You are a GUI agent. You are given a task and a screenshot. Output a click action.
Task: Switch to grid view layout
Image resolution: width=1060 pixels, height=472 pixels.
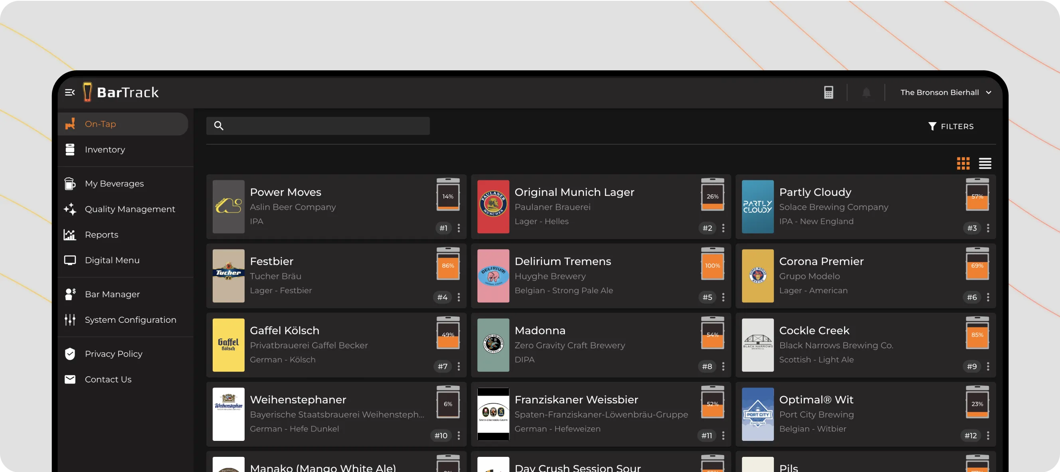point(963,163)
